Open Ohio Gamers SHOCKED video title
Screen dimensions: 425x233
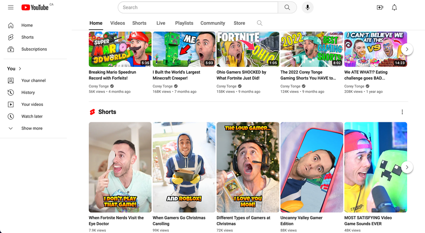241,75
